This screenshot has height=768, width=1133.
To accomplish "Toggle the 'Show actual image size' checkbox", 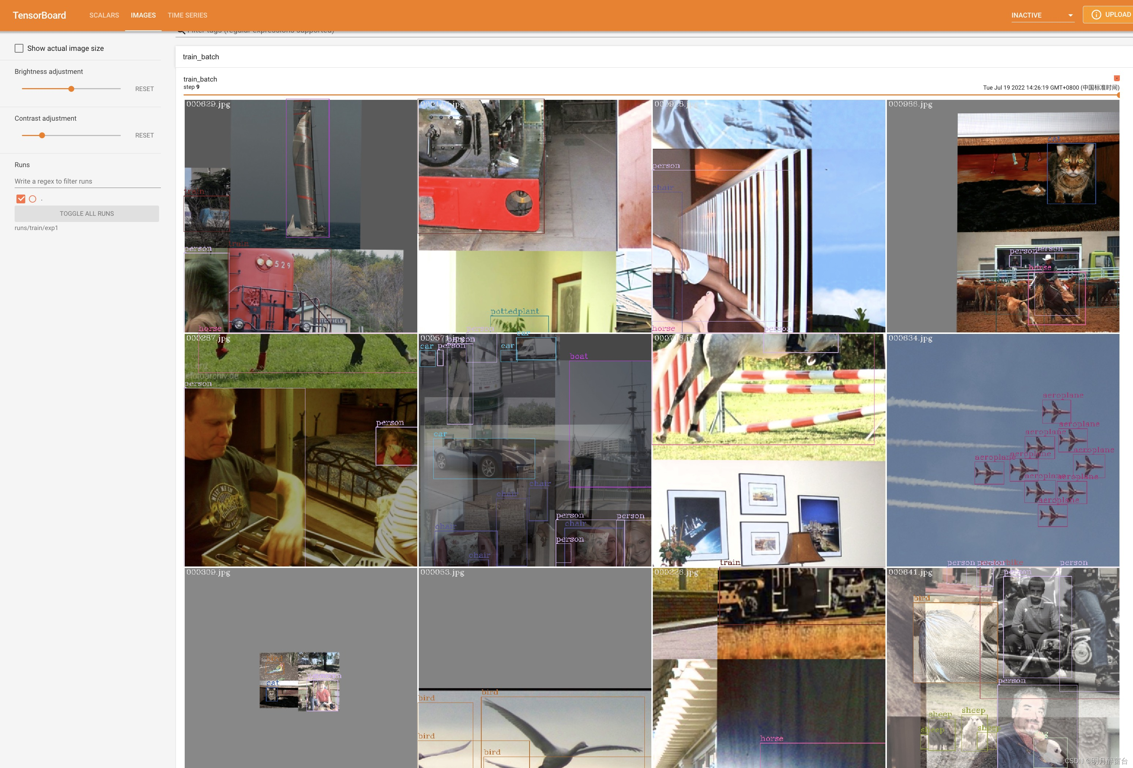I will click(19, 48).
